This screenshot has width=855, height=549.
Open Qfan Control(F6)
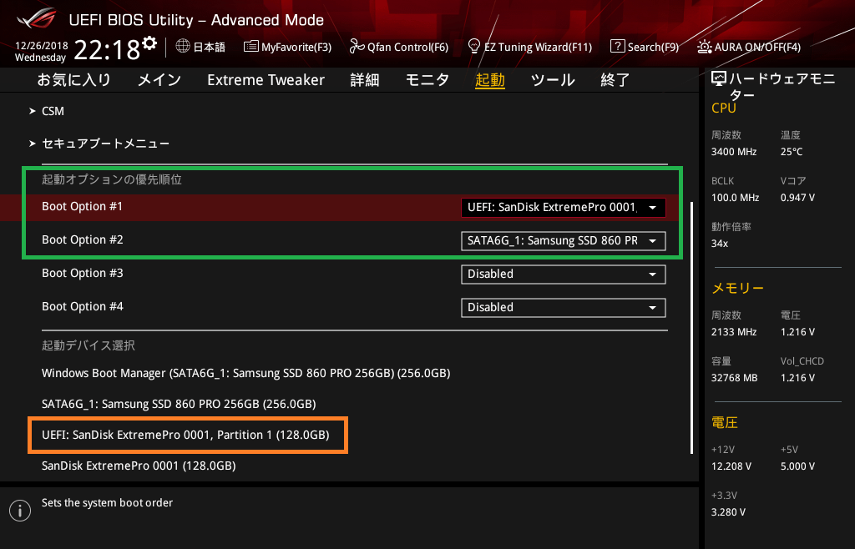(399, 47)
